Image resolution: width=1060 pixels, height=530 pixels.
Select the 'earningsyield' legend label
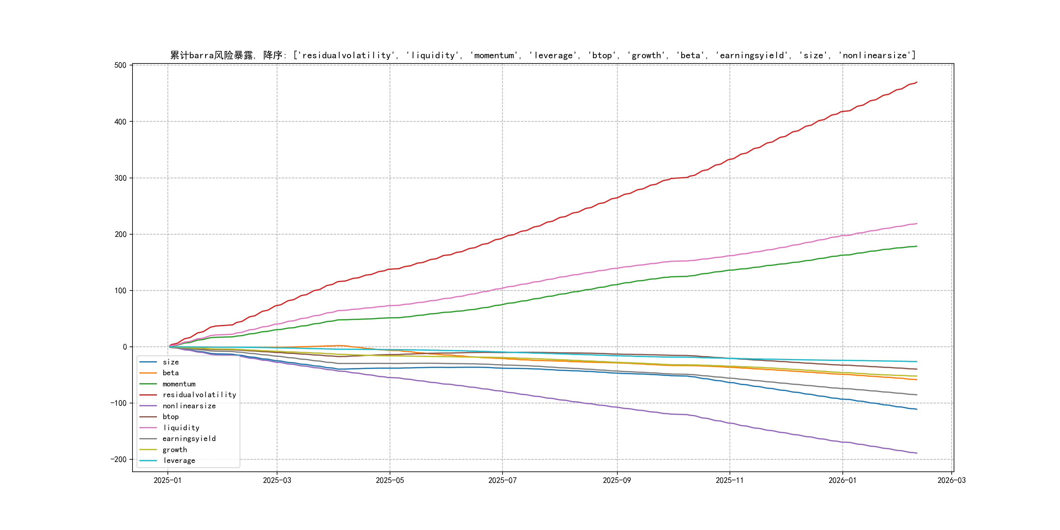click(x=189, y=439)
